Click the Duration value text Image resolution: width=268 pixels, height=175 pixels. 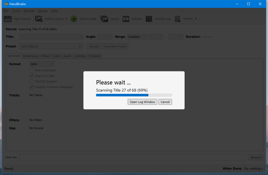coord(207,37)
